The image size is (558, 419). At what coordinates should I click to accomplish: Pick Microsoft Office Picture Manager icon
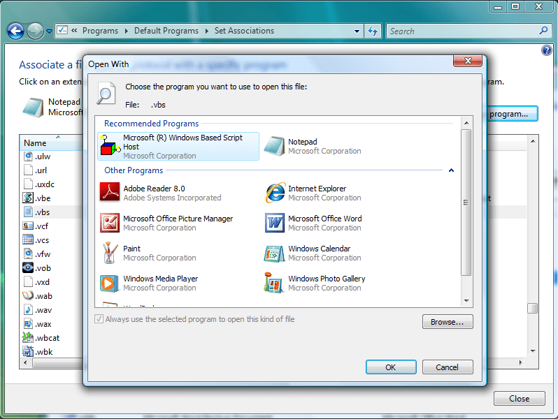[110, 223]
